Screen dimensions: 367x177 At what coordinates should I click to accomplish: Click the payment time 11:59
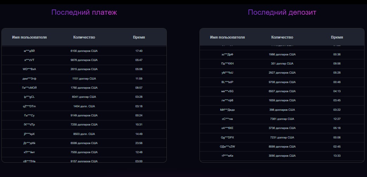coord(139,79)
